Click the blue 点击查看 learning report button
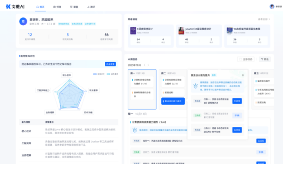283x176 pixels. click(110, 64)
